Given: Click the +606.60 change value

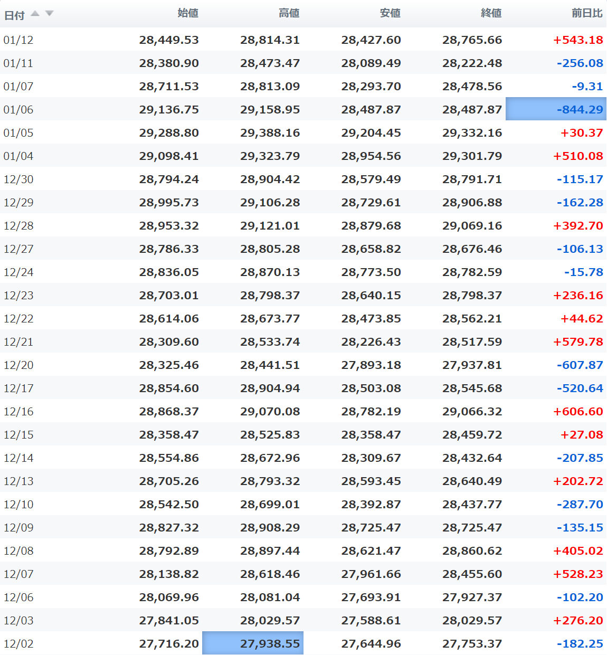Looking at the screenshot, I should pyautogui.click(x=578, y=411).
